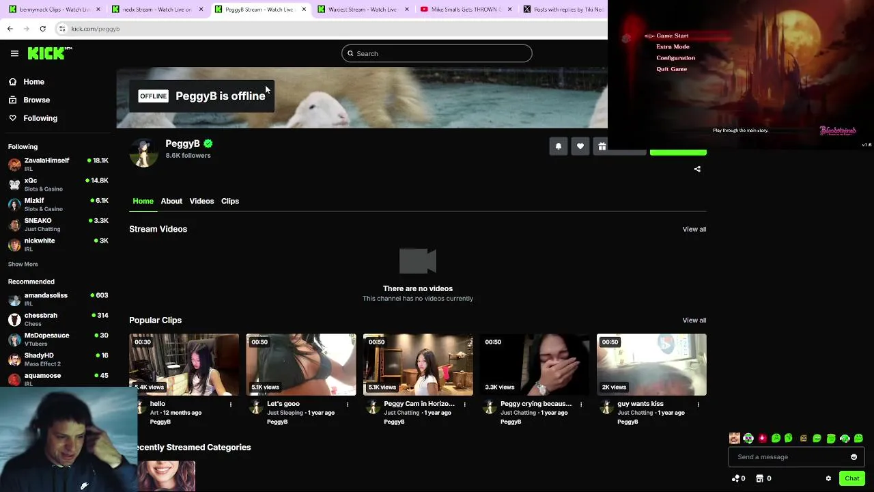Click the verified badge next to PeggyB
Viewport: 874px width, 492px height.
pos(208,143)
